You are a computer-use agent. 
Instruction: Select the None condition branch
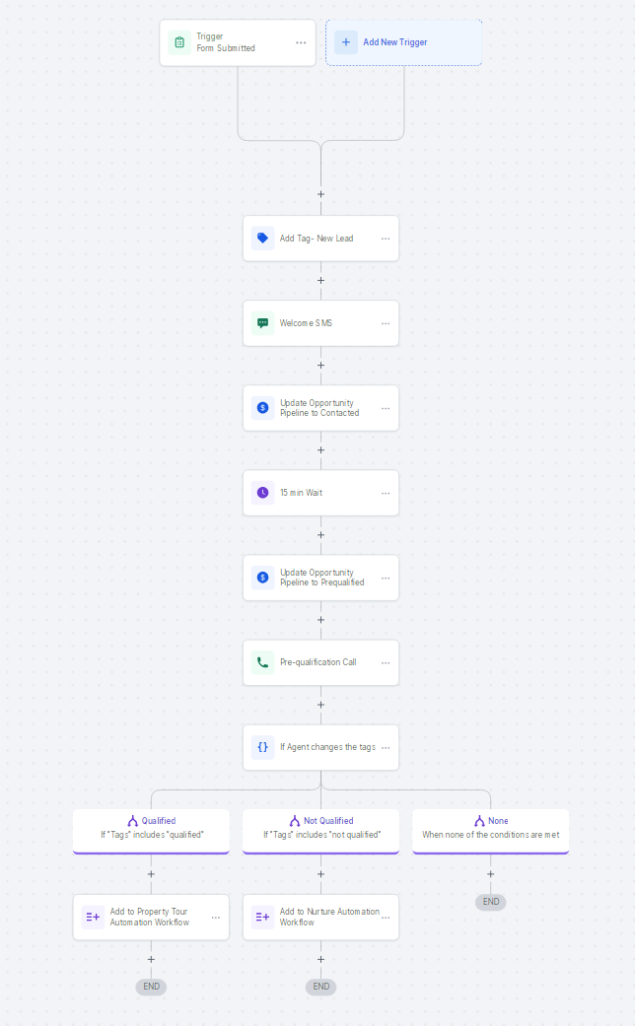(x=490, y=827)
